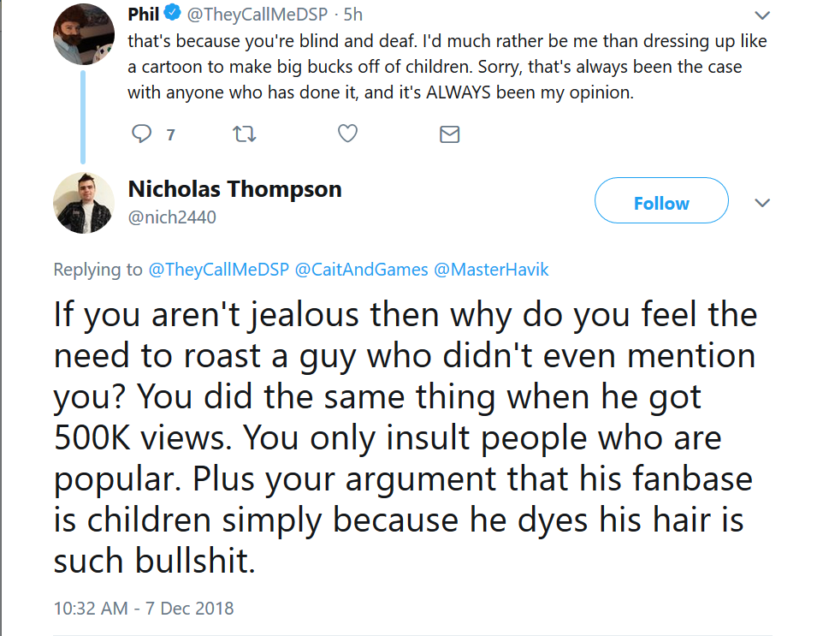Click the Nicholas Thompson display name

pos(235,188)
